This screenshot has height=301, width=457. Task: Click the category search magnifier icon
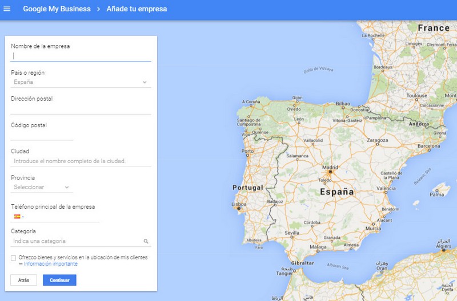[x=146, y=241]
